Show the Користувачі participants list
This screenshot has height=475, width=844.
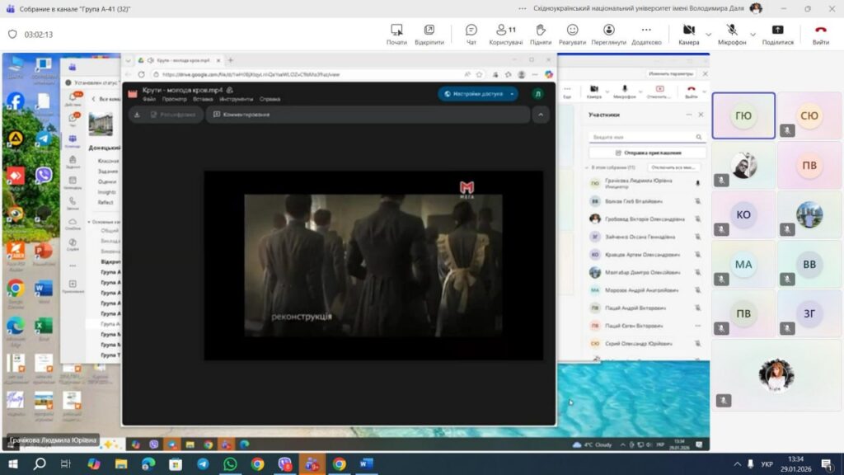[505, 34]
